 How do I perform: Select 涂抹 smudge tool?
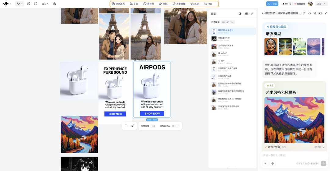(194, 4)
